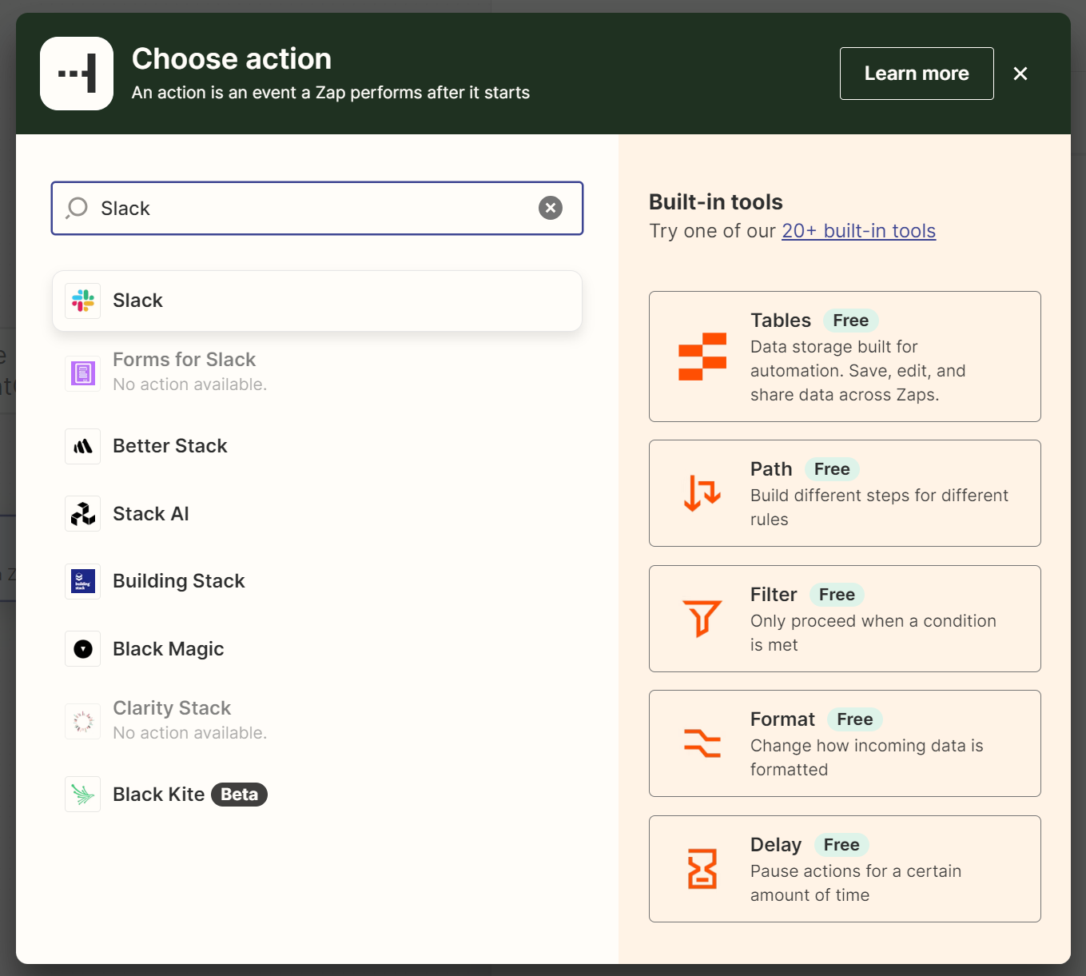The height and width of the screenshot is (976, 1086).
Task: Open the Learn more button
Action: [916, 74]
